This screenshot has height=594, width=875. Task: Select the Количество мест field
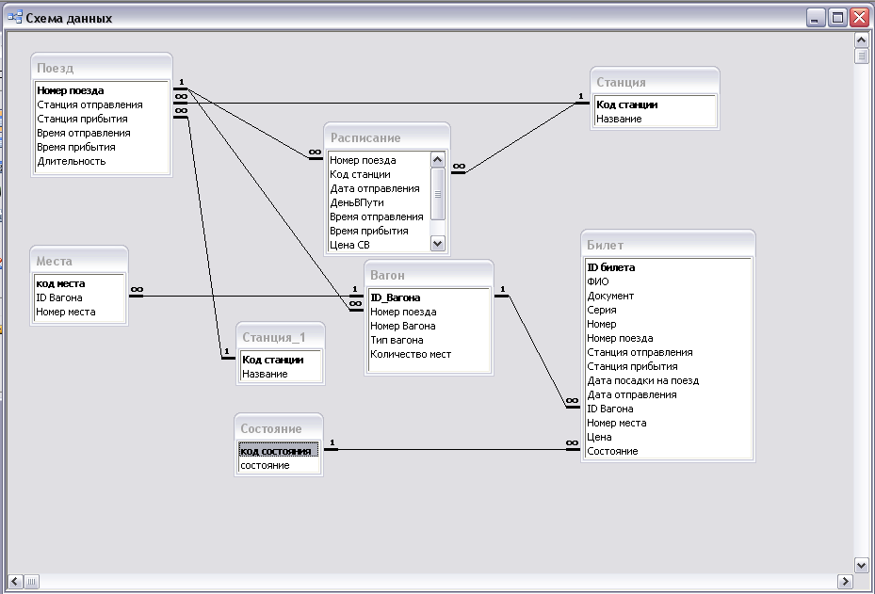429,354
